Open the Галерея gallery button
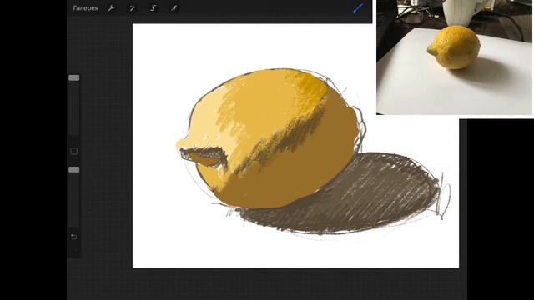Viewport: 534px width, 300px height. pos(85,8)
